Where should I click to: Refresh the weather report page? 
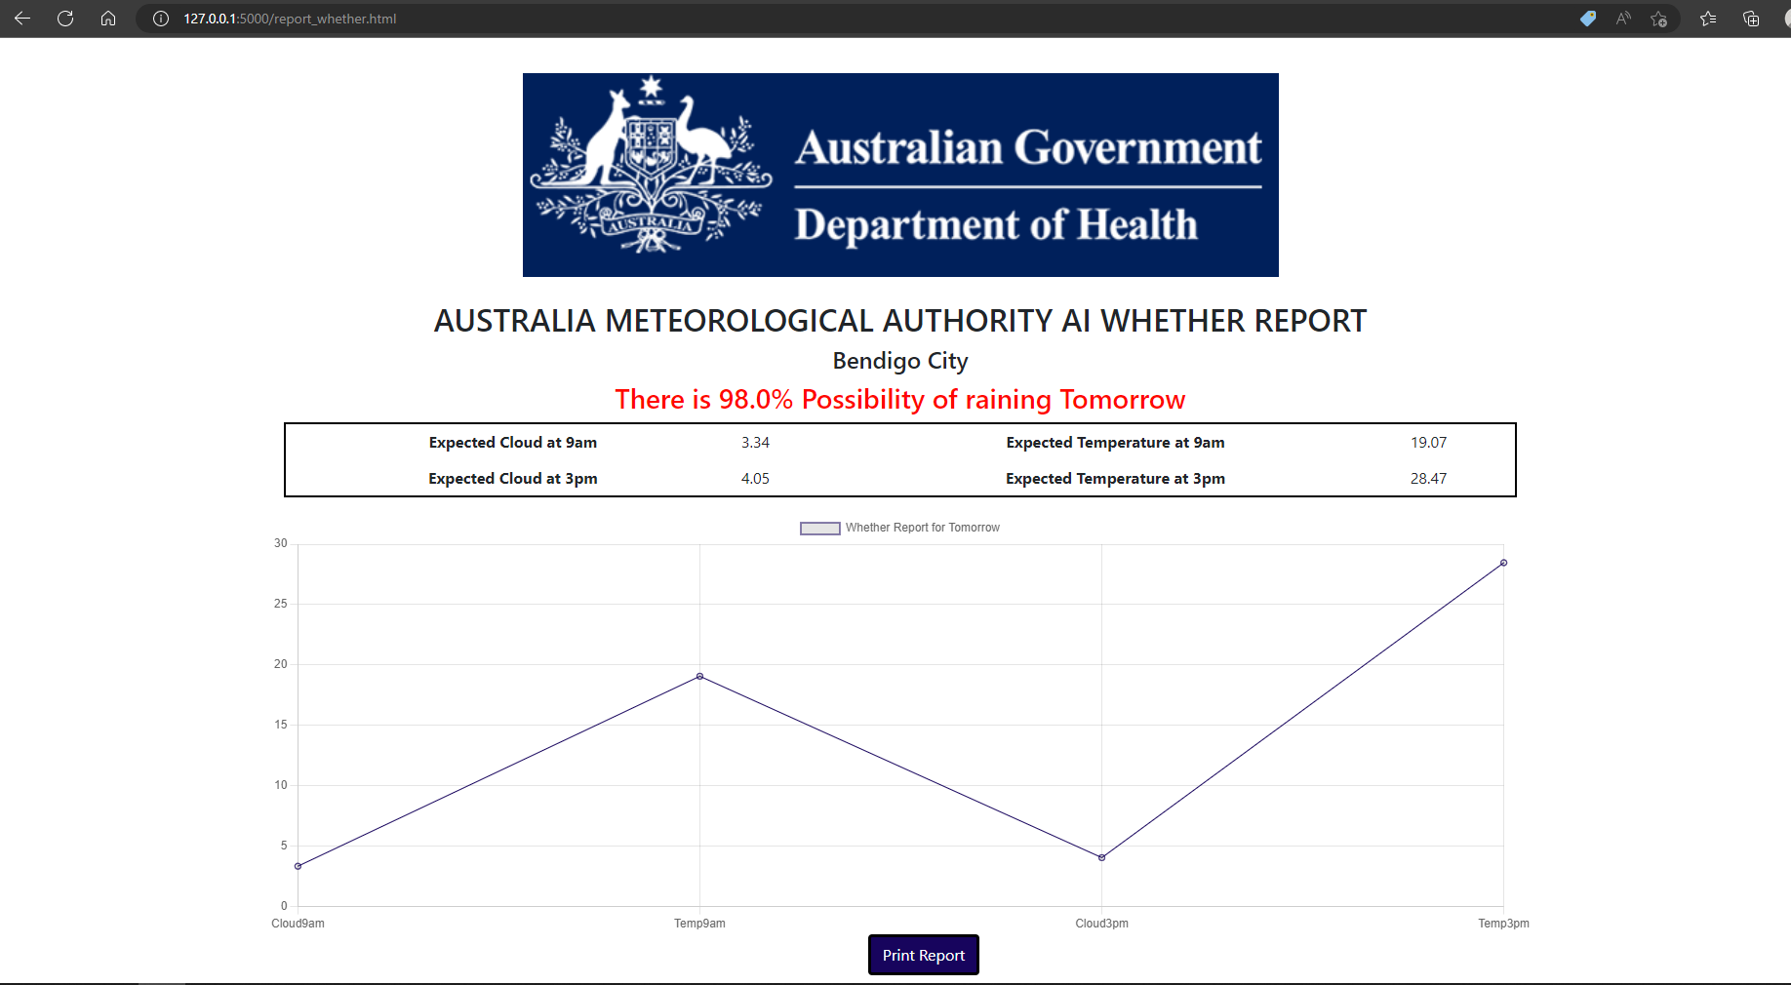(x=65, y=19)
